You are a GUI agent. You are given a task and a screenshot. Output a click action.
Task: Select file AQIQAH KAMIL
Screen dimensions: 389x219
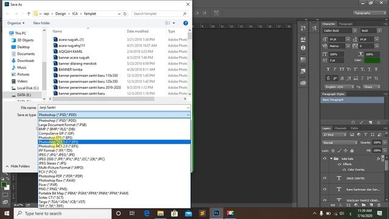click(71, 51)
